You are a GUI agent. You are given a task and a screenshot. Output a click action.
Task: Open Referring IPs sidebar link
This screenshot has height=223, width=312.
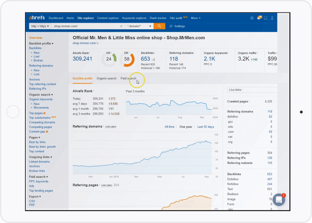(x=37, y=89)
